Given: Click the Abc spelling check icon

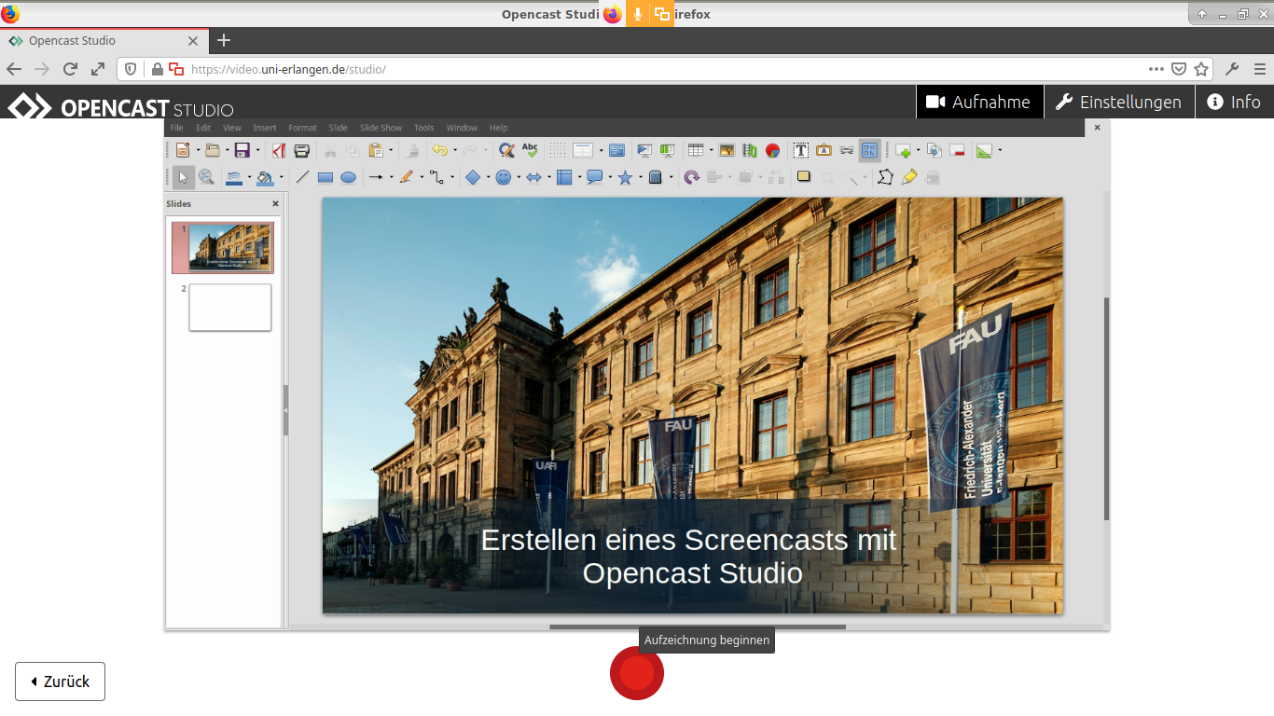Looking at the screenshot, I should coord(530,150).
